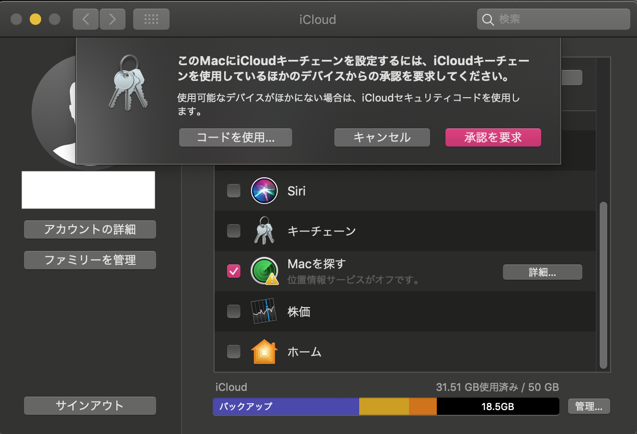
Task: Enable the ホーム checkbox
Action: tap(234, 352)
